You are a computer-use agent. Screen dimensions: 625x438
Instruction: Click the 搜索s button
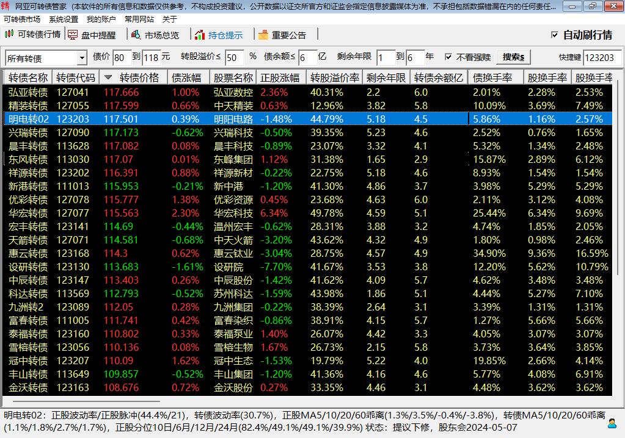[x=513, y=57]
